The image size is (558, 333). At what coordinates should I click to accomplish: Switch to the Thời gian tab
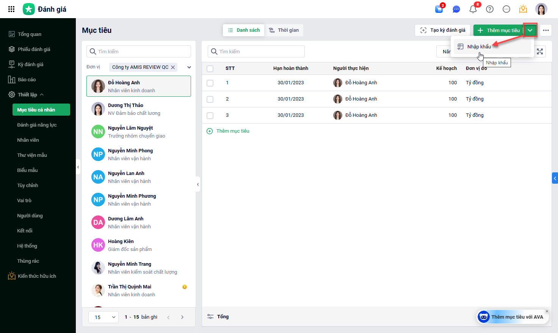click(x=284, y=30)
